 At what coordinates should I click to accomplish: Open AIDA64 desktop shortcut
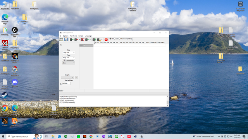tap(5, 45)
